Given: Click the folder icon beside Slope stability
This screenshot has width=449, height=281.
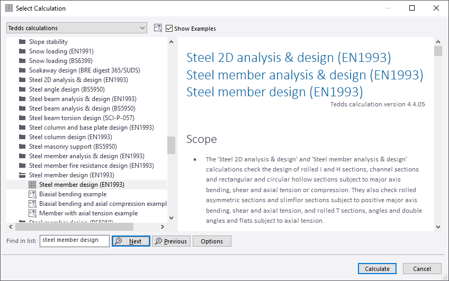Looking at the screenshot, I should pyautogui.click(x=22, y=42).
